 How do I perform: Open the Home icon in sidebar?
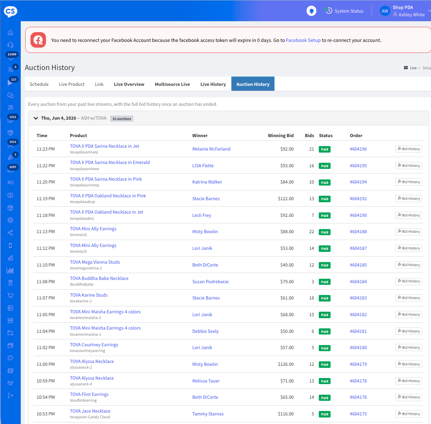11,33
